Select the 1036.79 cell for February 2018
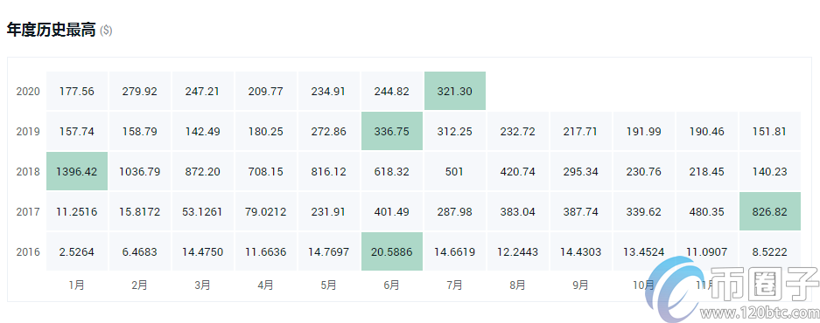Screen dimensions: 820x323 140,172
